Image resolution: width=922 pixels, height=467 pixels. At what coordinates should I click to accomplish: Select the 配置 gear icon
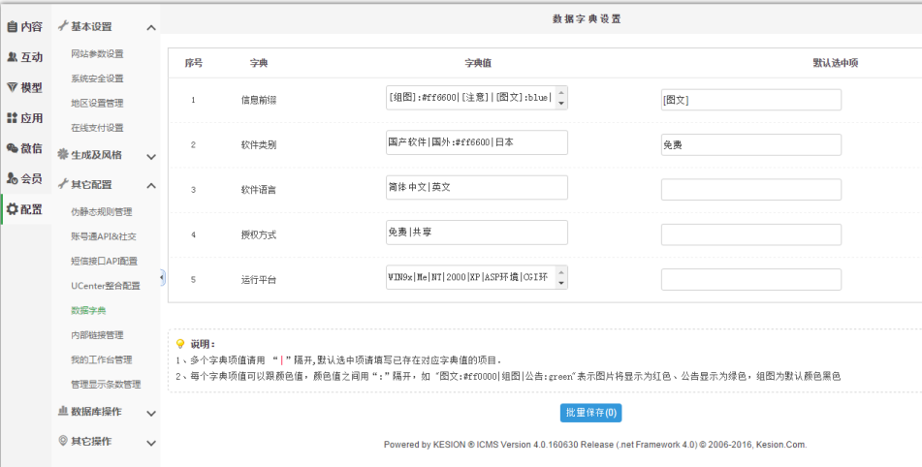click(x=13, y=209)
